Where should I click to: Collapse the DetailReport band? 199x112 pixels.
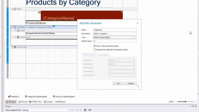click(x=12, y=27)
